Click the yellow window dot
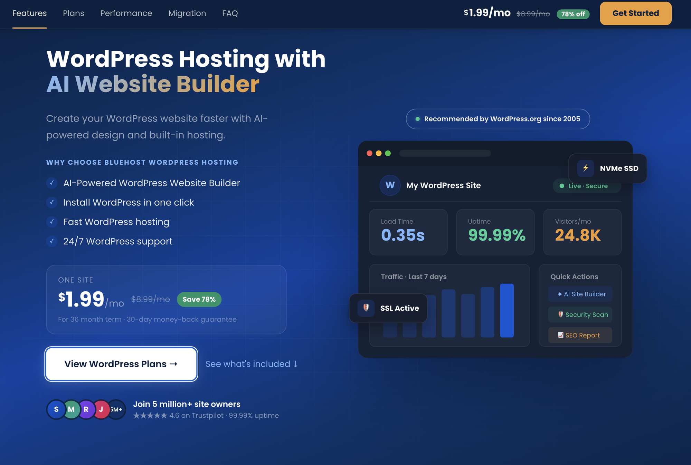The height and width of the screenshot is (465, 691). click(379, 153)
